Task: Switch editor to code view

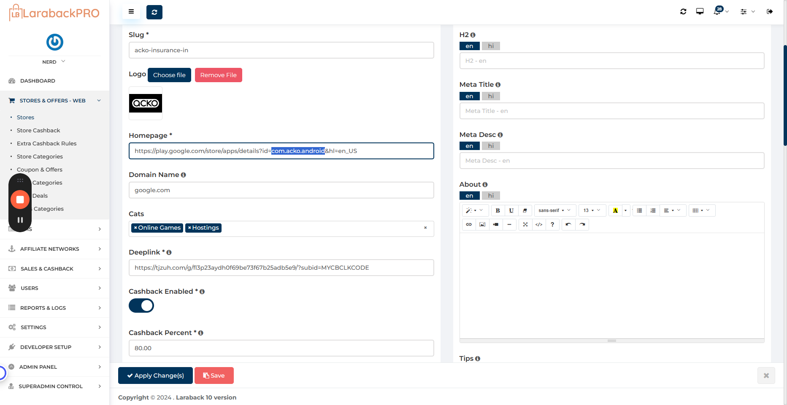Action: pos(539,224)
